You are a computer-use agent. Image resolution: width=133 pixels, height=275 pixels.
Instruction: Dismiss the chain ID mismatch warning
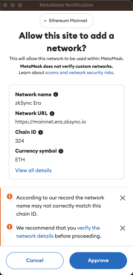(122, 198)
